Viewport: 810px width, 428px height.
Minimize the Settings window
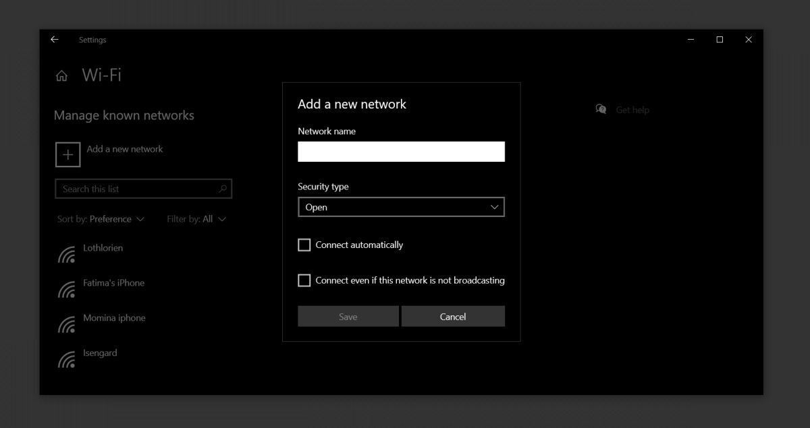[x=691, y=40]
